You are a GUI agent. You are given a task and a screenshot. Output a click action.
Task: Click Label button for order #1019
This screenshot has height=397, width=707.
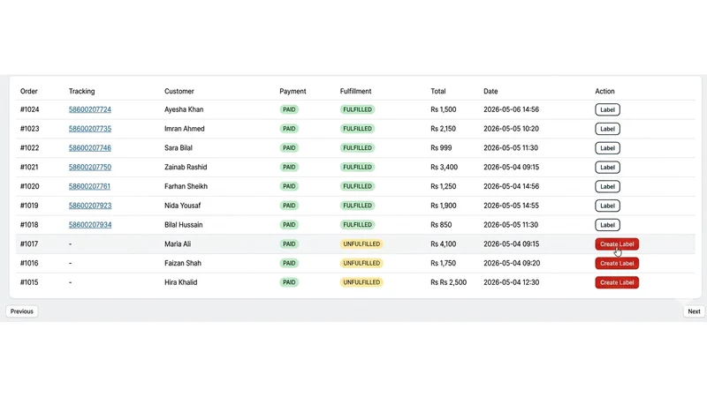[x=607, y=206]
